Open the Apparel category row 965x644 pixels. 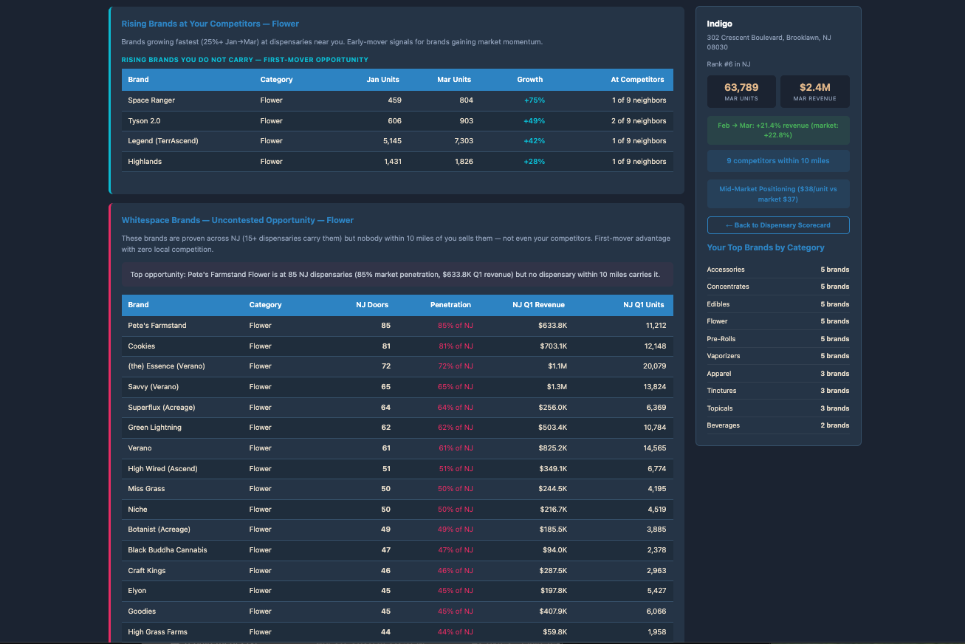[778, 374]
